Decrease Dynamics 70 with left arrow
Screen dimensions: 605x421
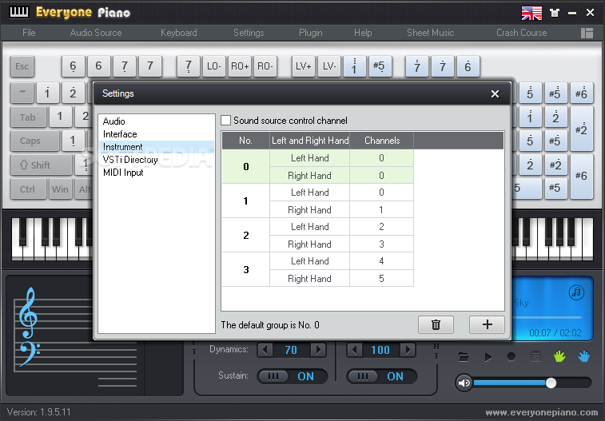[x=265, y=350]
